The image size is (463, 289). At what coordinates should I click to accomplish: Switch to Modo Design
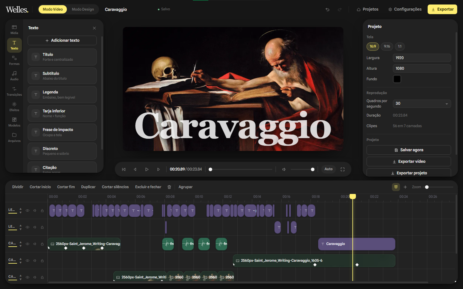83,9
